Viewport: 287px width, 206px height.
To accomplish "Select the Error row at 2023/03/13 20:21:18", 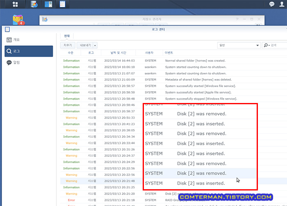I will [173, 200].
